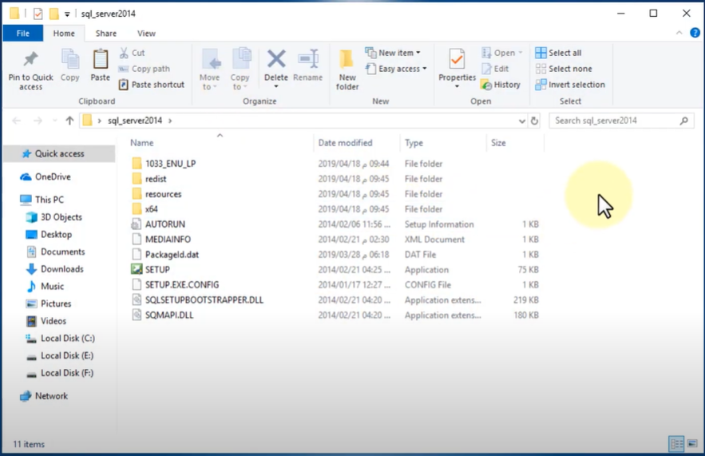Open Videos in sidebar

pos(53,321)
